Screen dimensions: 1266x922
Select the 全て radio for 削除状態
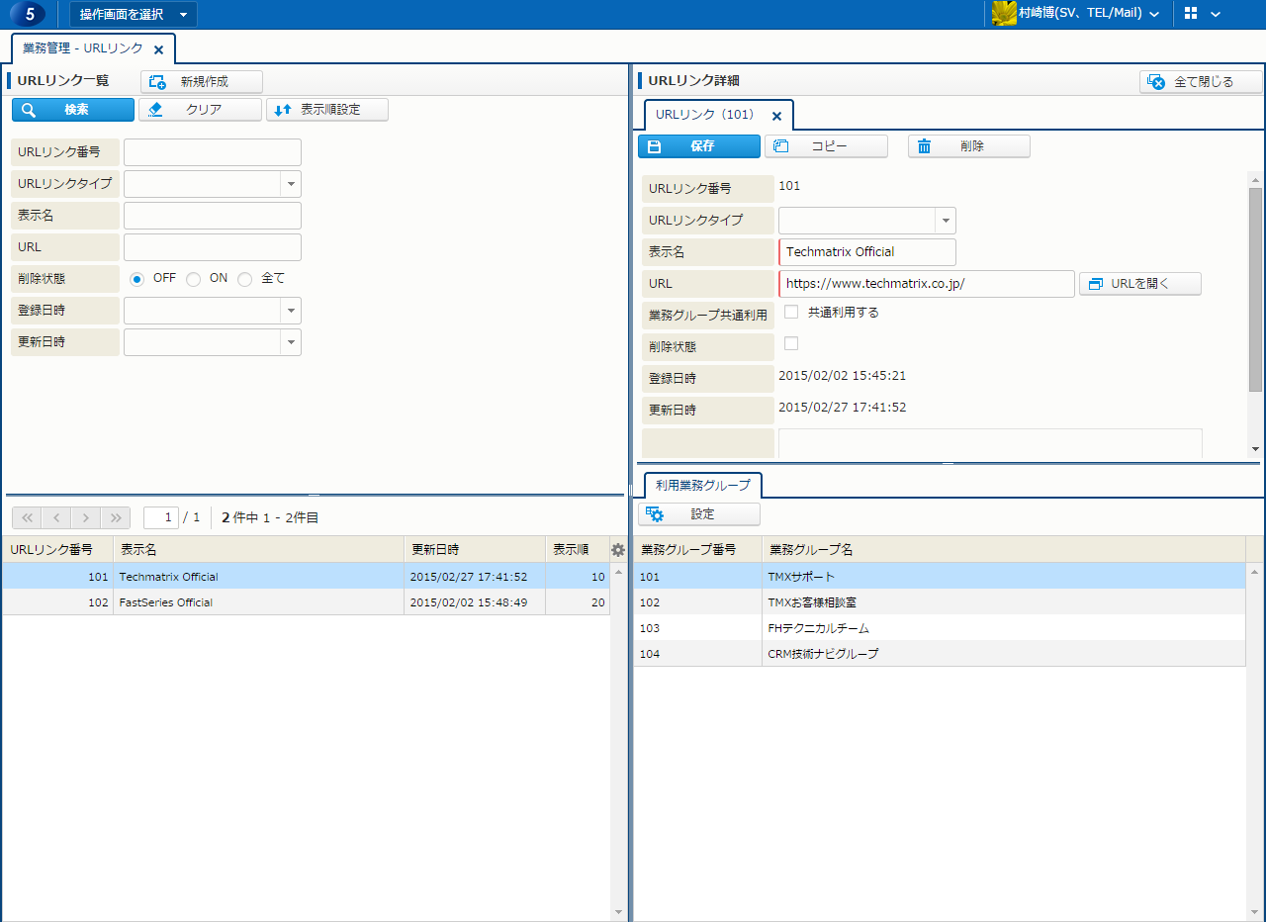click(245, 279)
